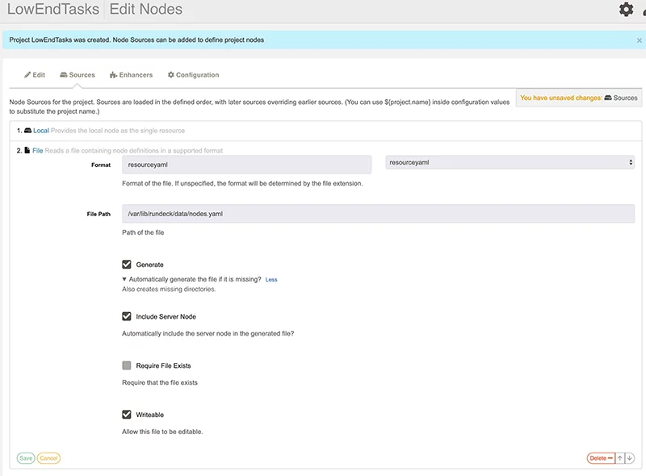This screenshot has width=646, height=476.
Task: Click the 'Also creates missing directories.' text
Action: pyautogui.click(x=169, y=289)
